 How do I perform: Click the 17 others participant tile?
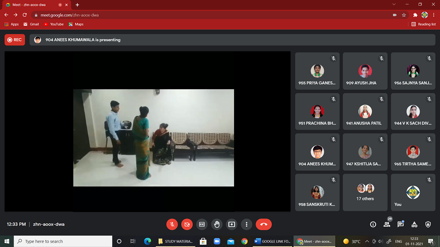365,193
